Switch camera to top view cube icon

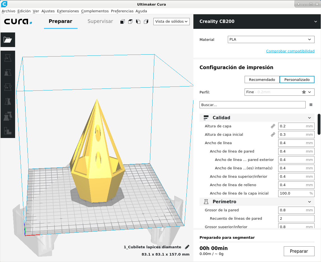pos(130,22)
